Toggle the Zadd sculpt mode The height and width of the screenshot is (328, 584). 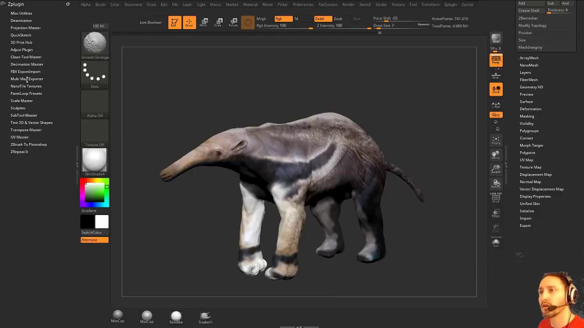point(323,19)
